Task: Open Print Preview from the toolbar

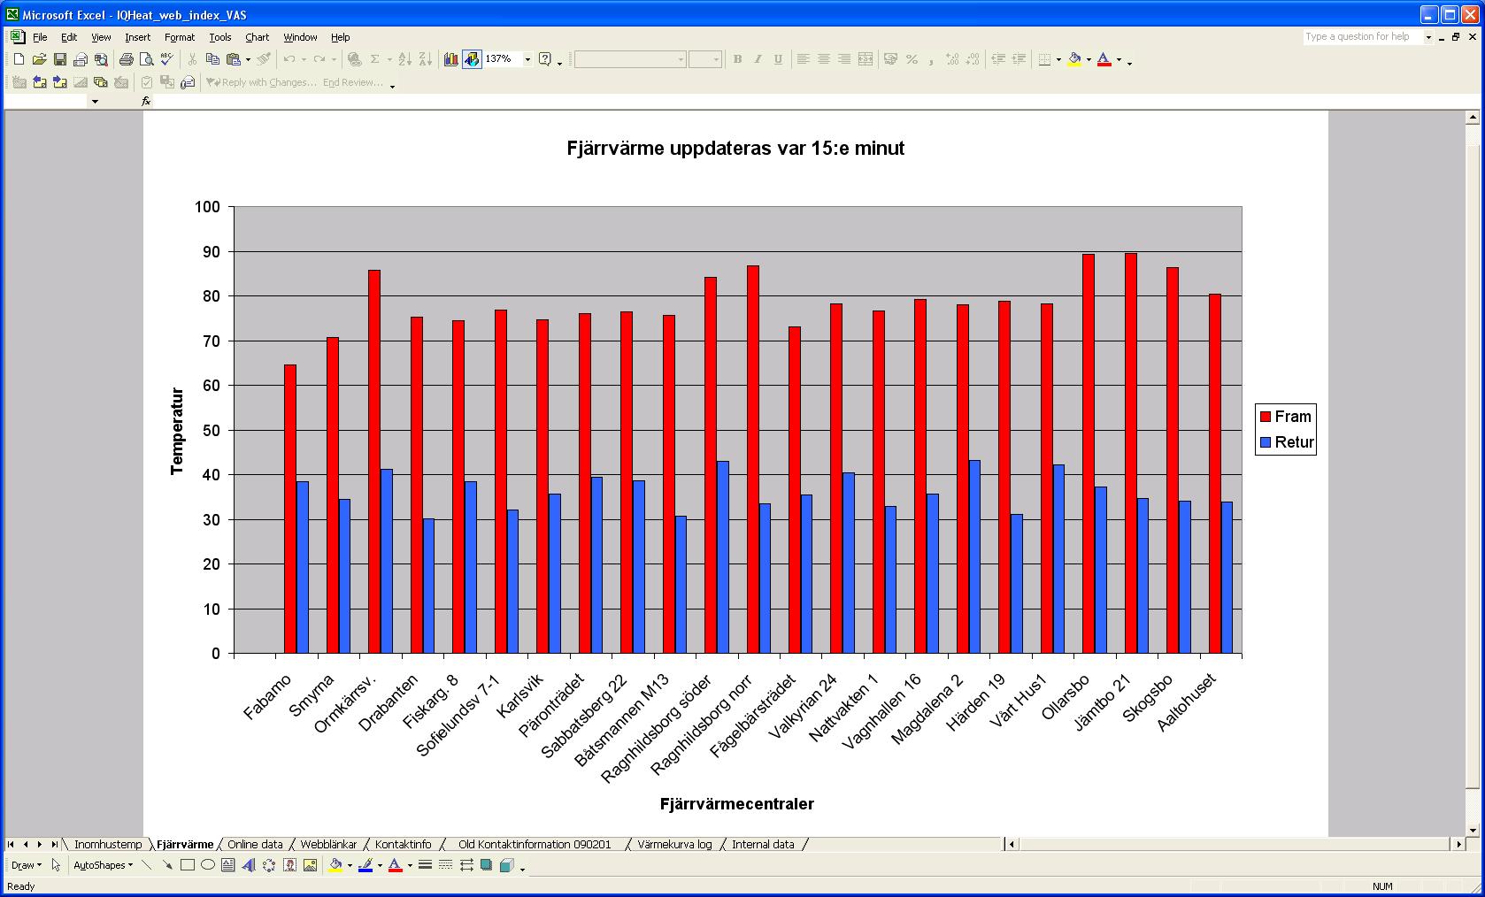Action: click(146, 59)
